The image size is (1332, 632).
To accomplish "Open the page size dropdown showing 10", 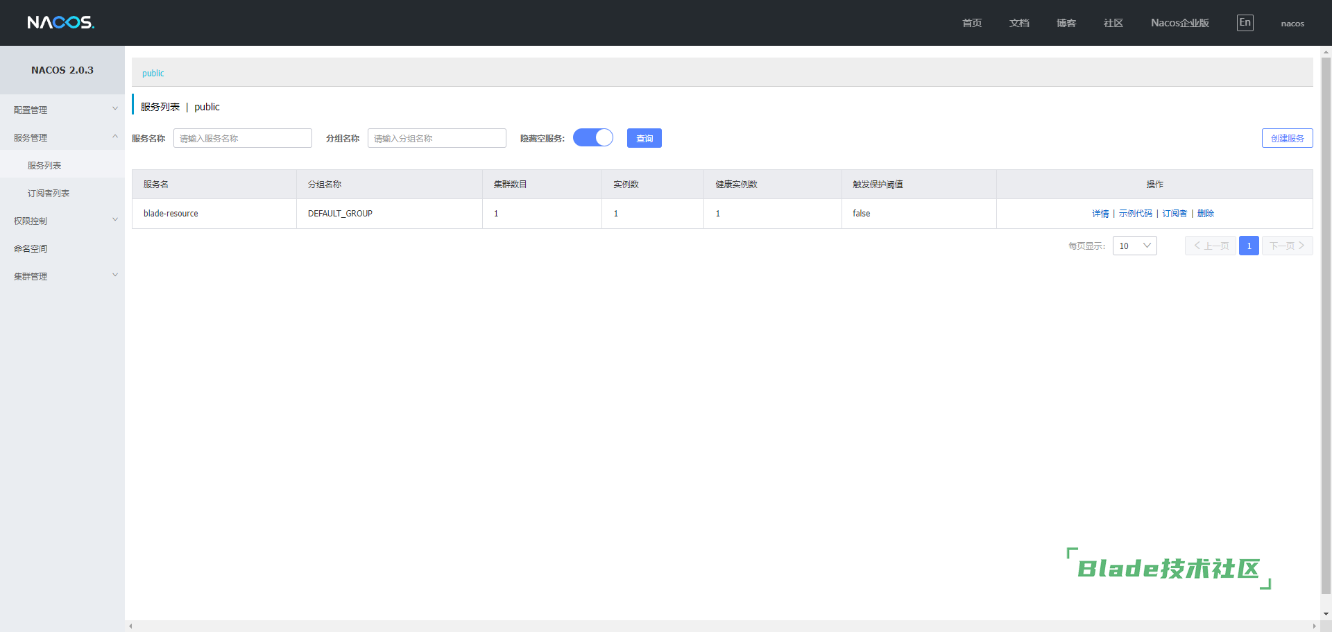I will coord(1134,246).
